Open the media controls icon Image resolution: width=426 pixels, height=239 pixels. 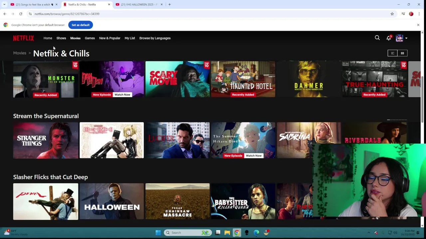click(x=403, y=14)
